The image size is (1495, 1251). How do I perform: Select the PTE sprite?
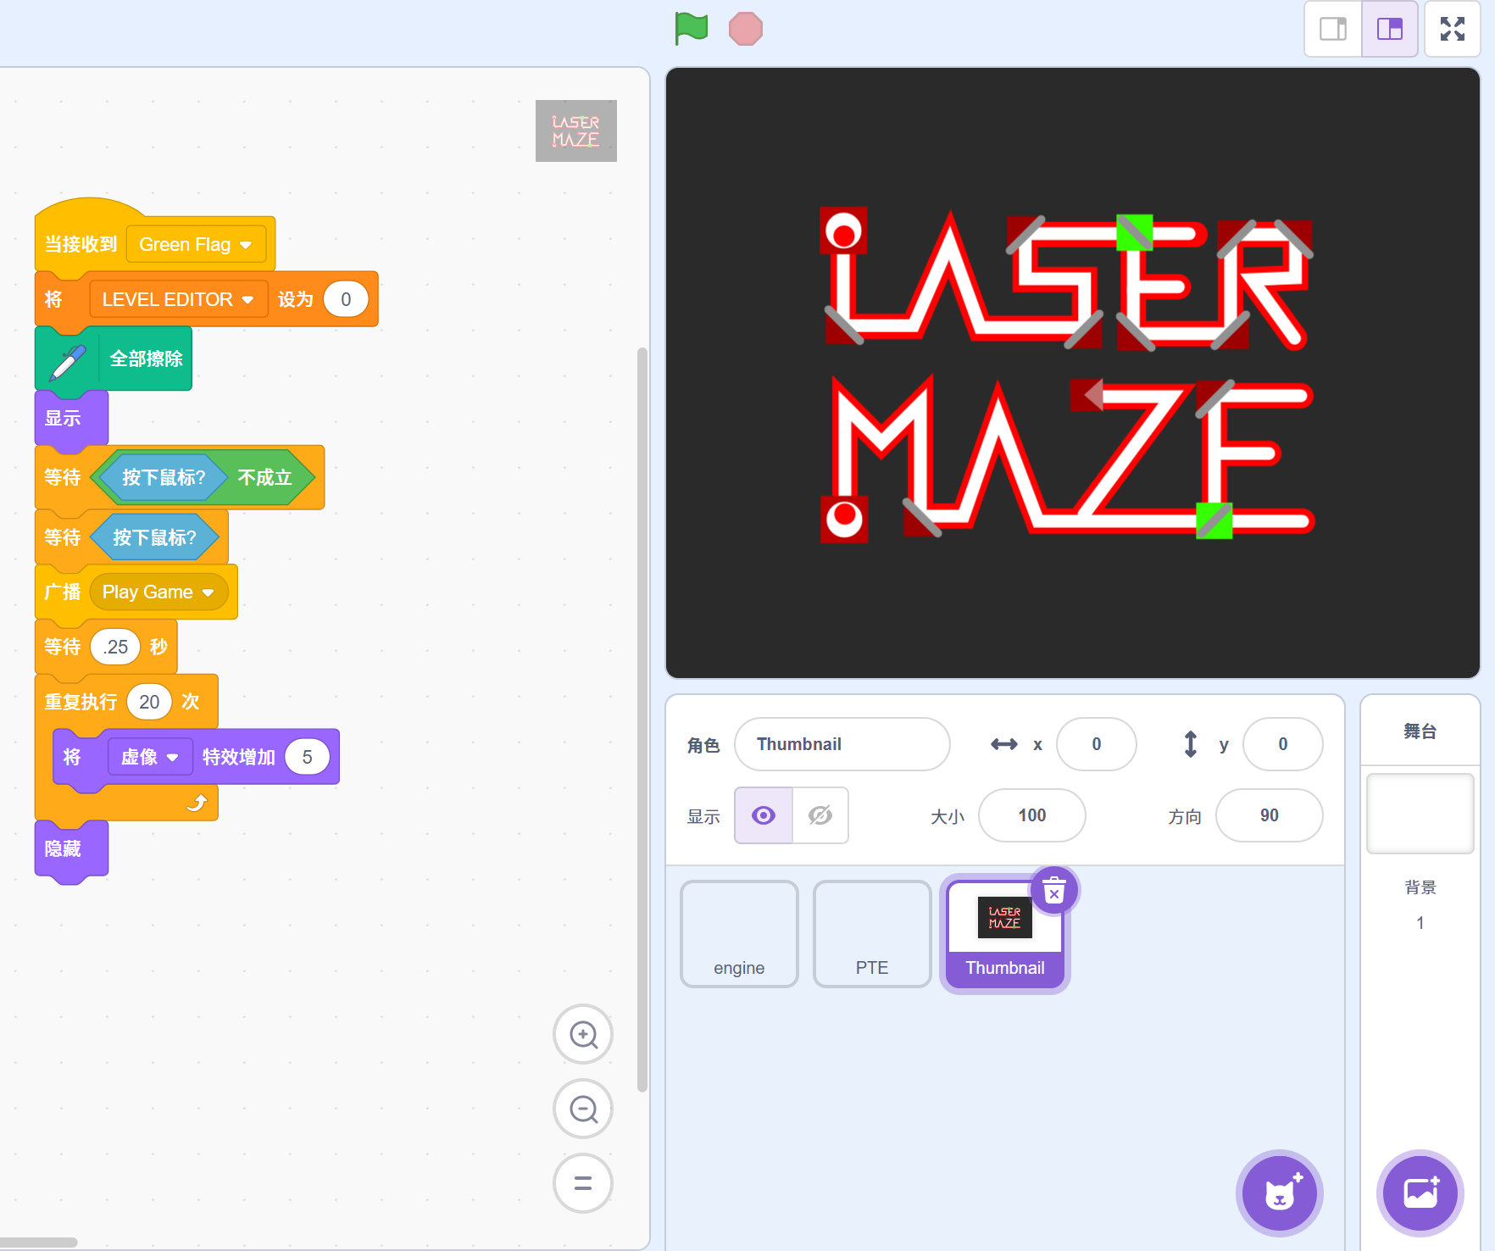coord(871,934)
